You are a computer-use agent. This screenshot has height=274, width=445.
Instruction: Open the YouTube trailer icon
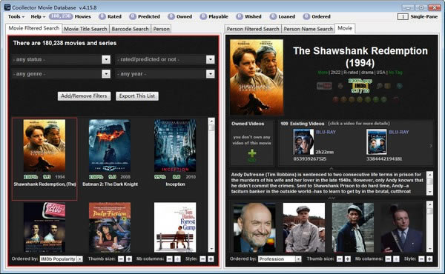(324, 86)
